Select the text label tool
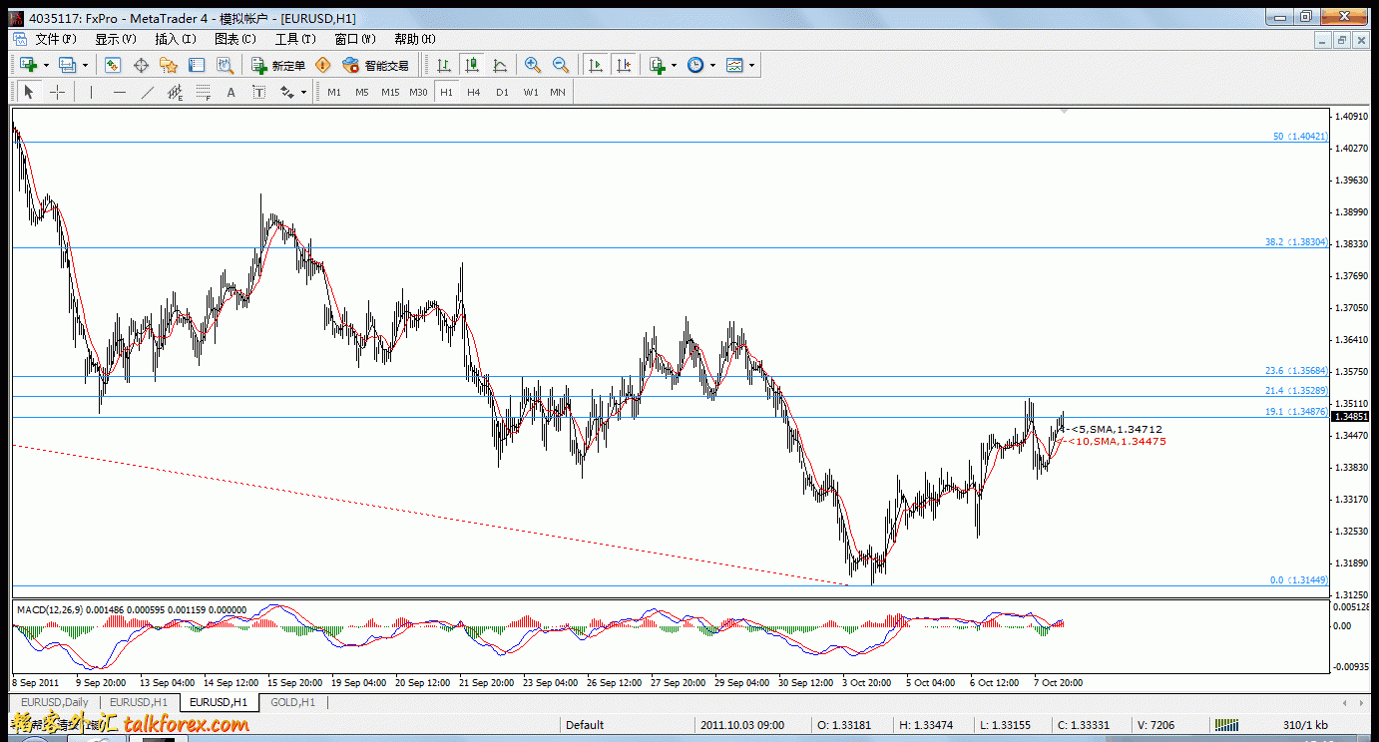The width and height of the screenshot is (1379, 742). click(259, 92)
